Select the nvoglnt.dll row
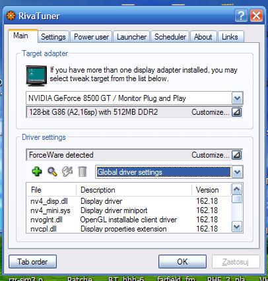 pyautogui.click(x=129, y=220)
